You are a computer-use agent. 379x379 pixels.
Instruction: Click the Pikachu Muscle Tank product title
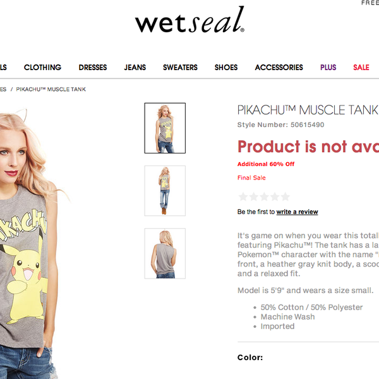tap(308, 110)
